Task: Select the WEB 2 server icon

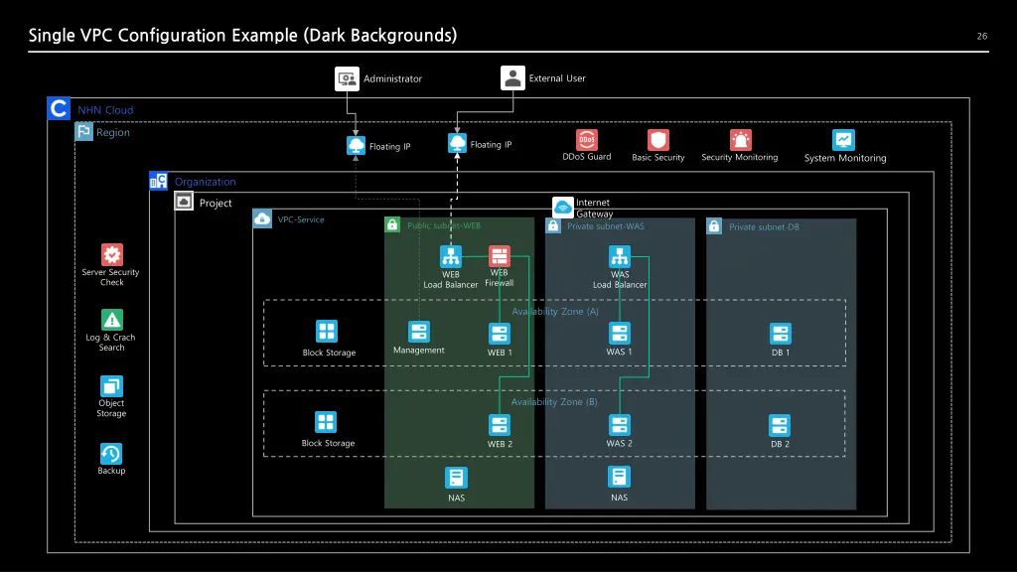Action: (500, 425)
